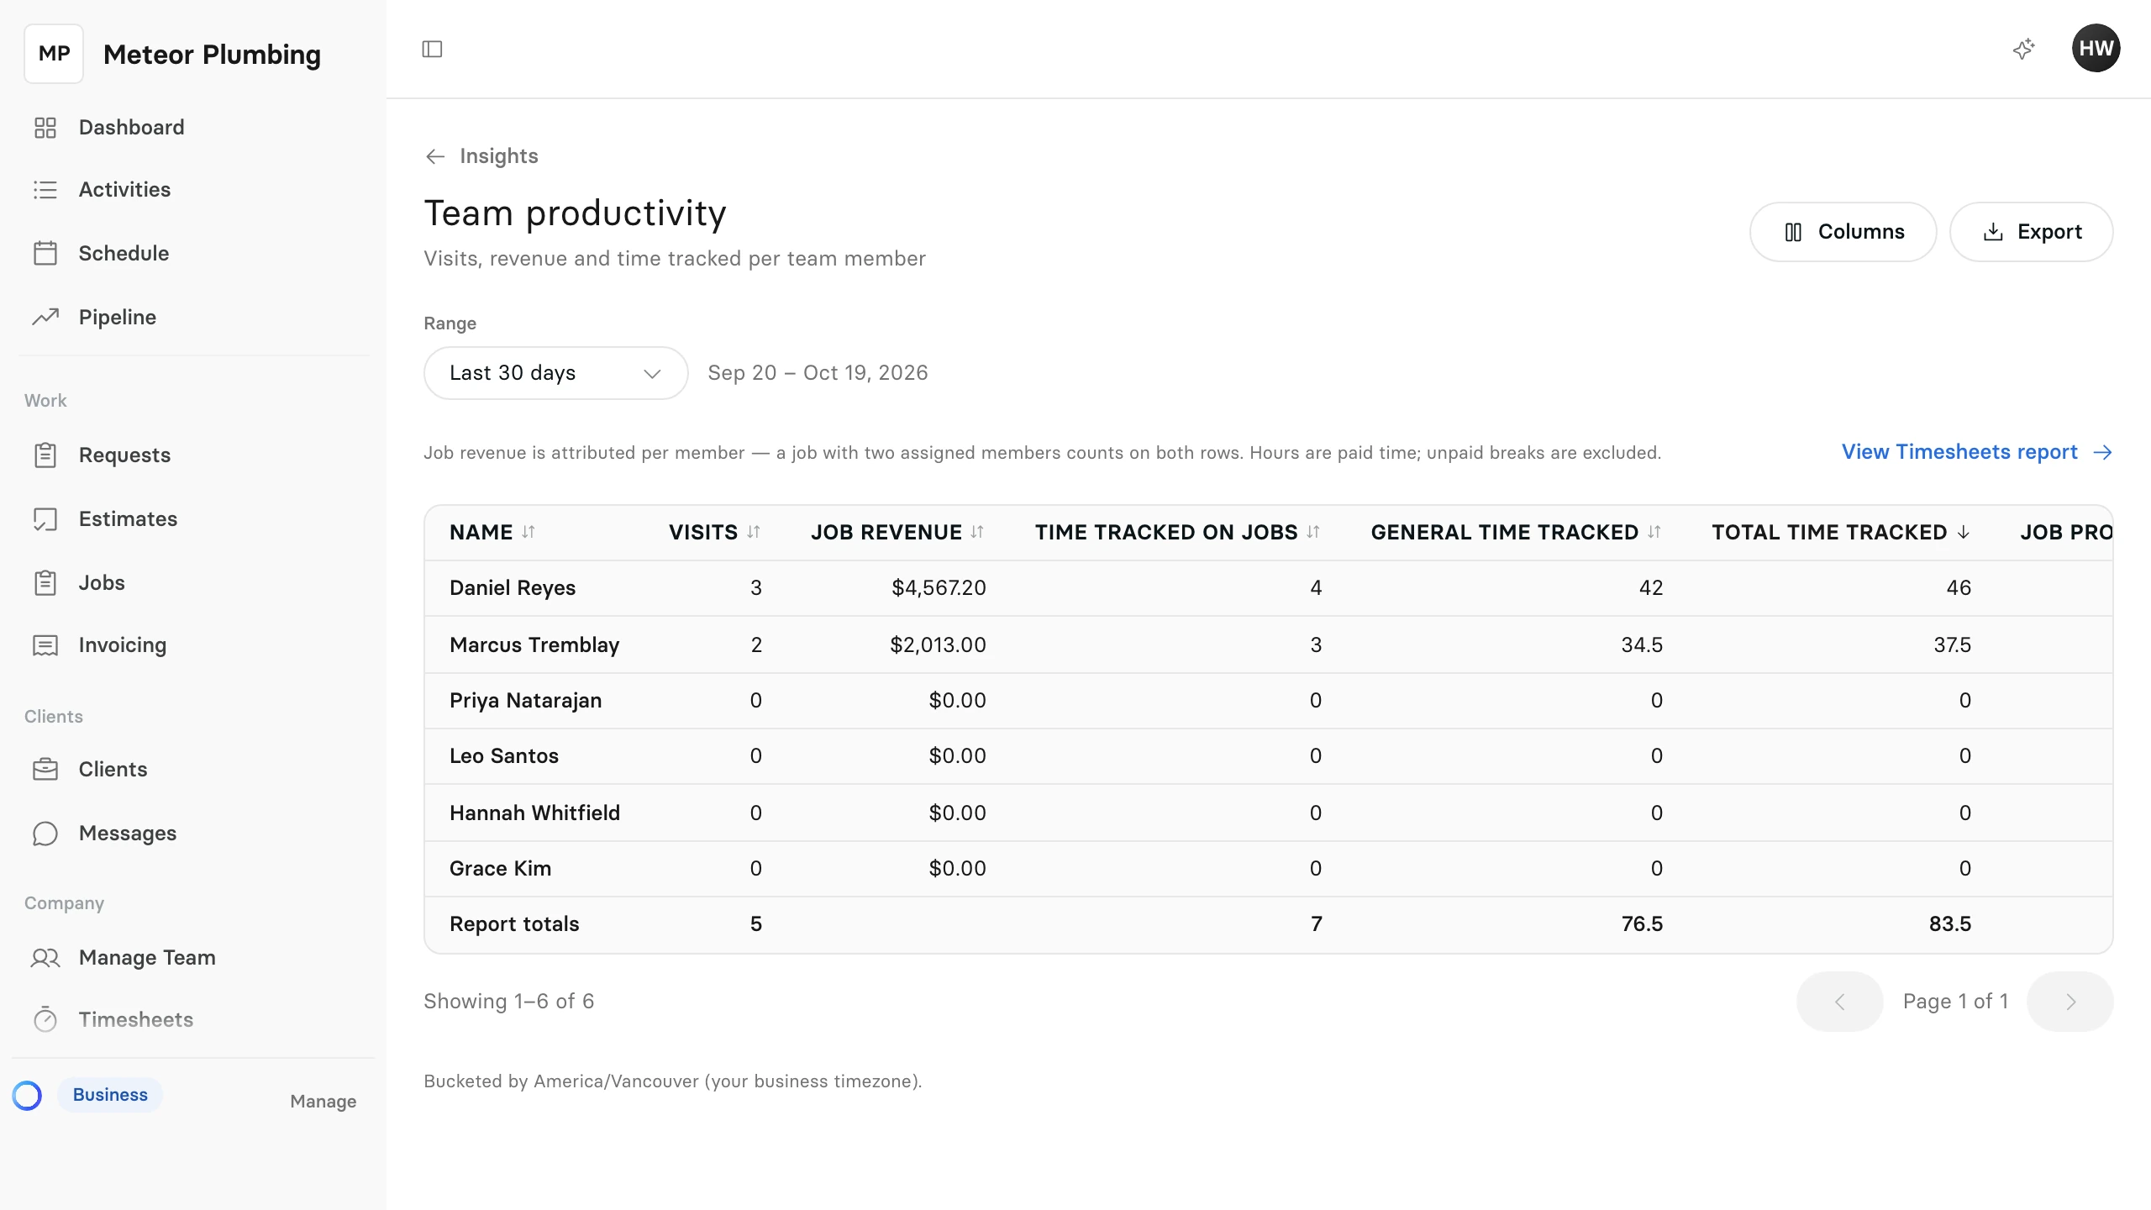Viewport: 2151px width, 1210px height.
Task: Click the Business plan badge
Action: pos(110,1095)
